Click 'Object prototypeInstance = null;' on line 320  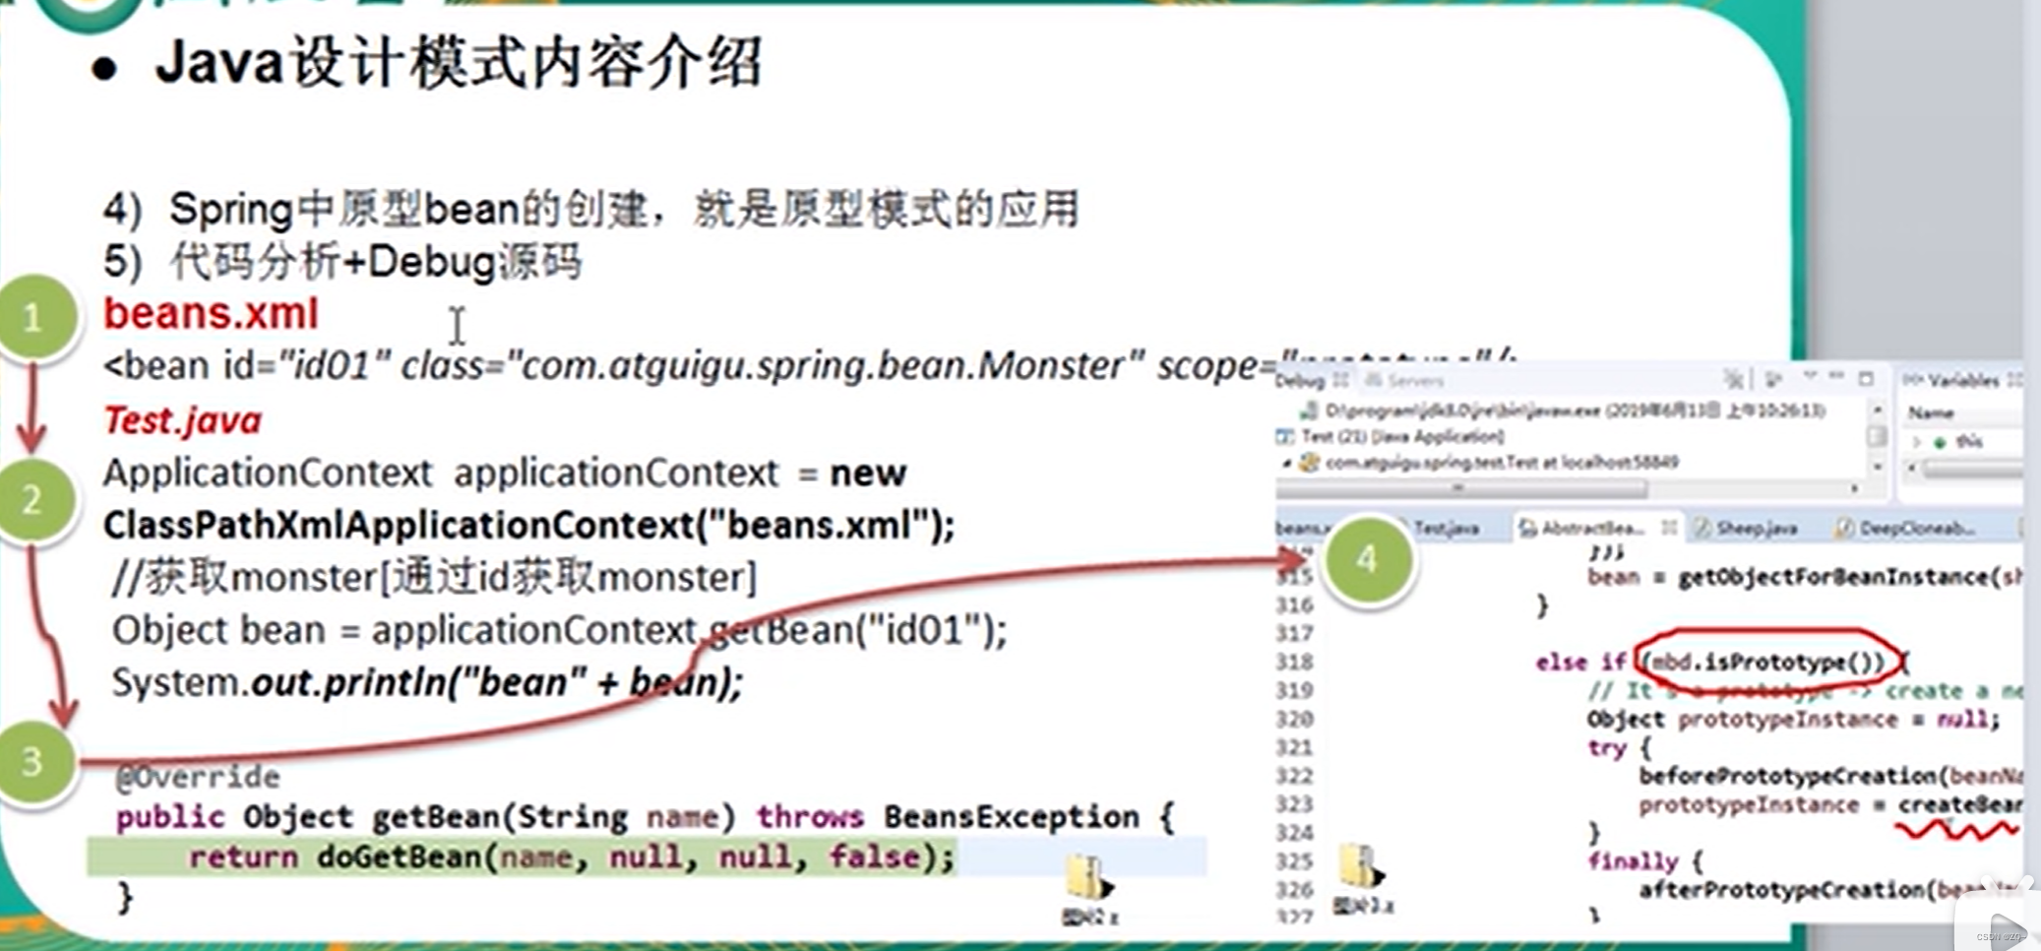tap(1793, 719)
